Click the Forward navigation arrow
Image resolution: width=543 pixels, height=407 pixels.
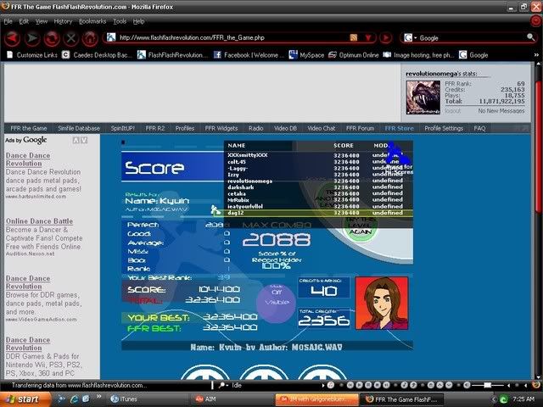[33, 38]
